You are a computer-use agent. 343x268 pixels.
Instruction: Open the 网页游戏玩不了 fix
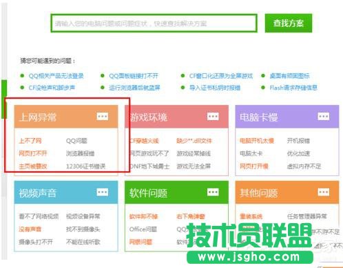pos(149,153)
